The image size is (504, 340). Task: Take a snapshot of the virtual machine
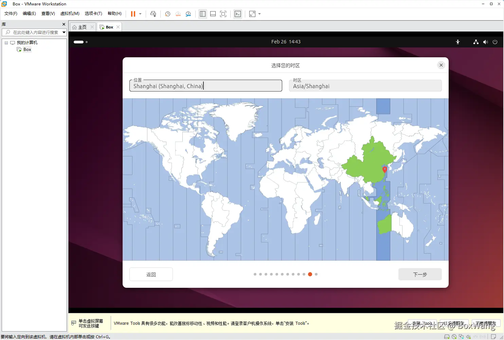167,14
